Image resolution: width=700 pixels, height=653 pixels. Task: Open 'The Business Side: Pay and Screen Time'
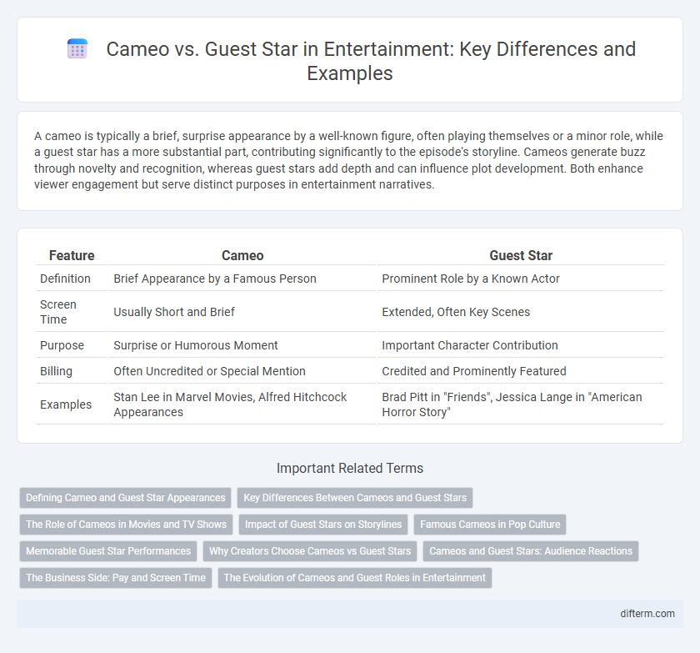[x=116, y=578]
